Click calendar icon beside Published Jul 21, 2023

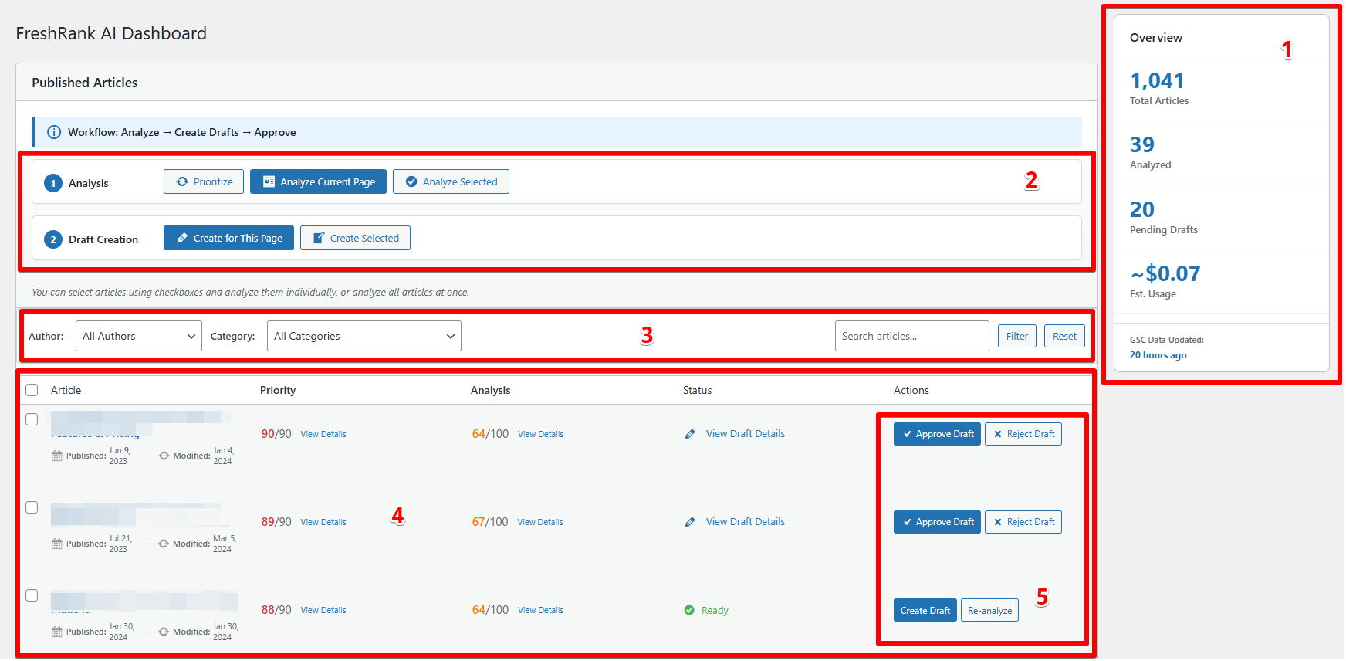pyautogui.click(x=57, y=544)
